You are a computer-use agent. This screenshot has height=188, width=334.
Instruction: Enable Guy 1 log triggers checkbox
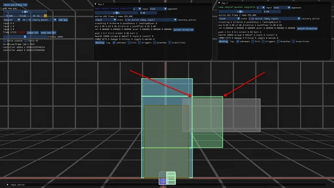coord(139,43)
